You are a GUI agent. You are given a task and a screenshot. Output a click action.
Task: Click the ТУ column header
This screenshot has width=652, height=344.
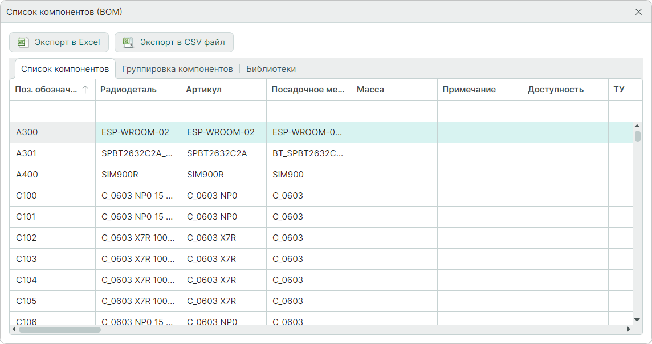click(x=625, y=90)
